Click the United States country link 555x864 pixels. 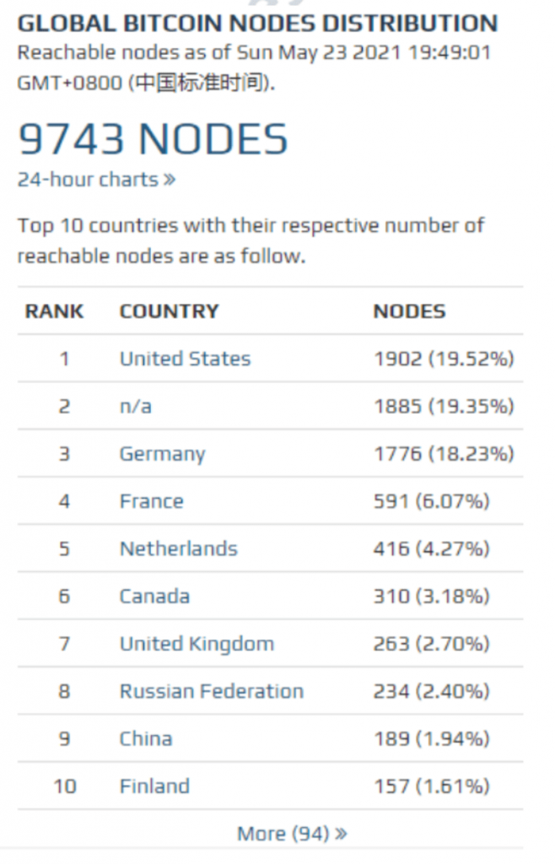[x=185, y=359]
